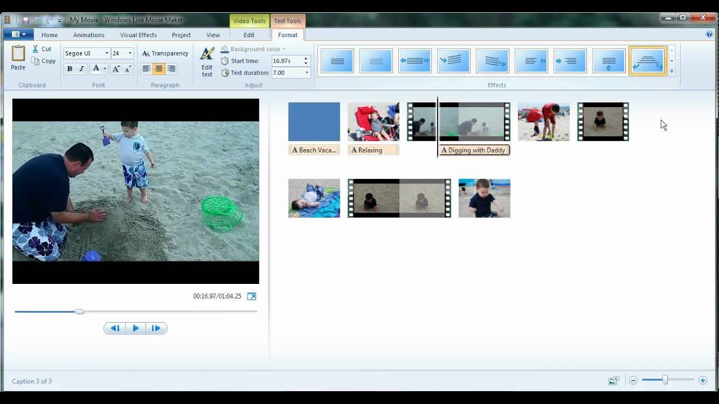This screenshot has width=719, height=404.
Task: Click the zoom in plus icon
Action: (703, 380)
